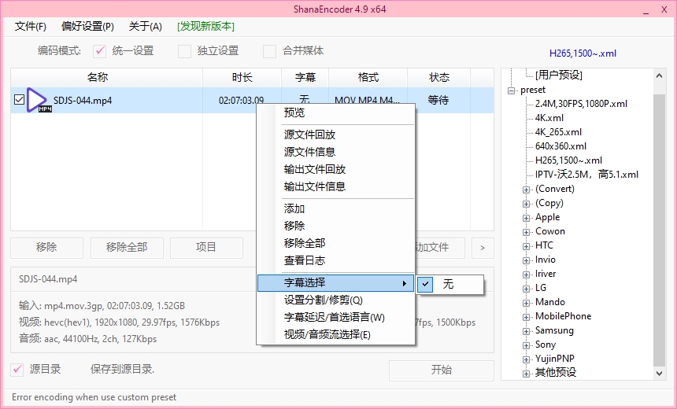Toggle the 统一设置 checkbox
This screenshot has width=677, height=409.
[100, 51]
